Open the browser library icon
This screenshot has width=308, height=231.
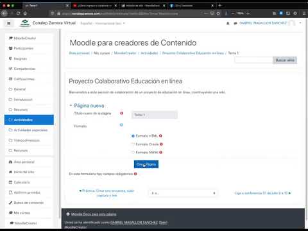tap(274, 13)
